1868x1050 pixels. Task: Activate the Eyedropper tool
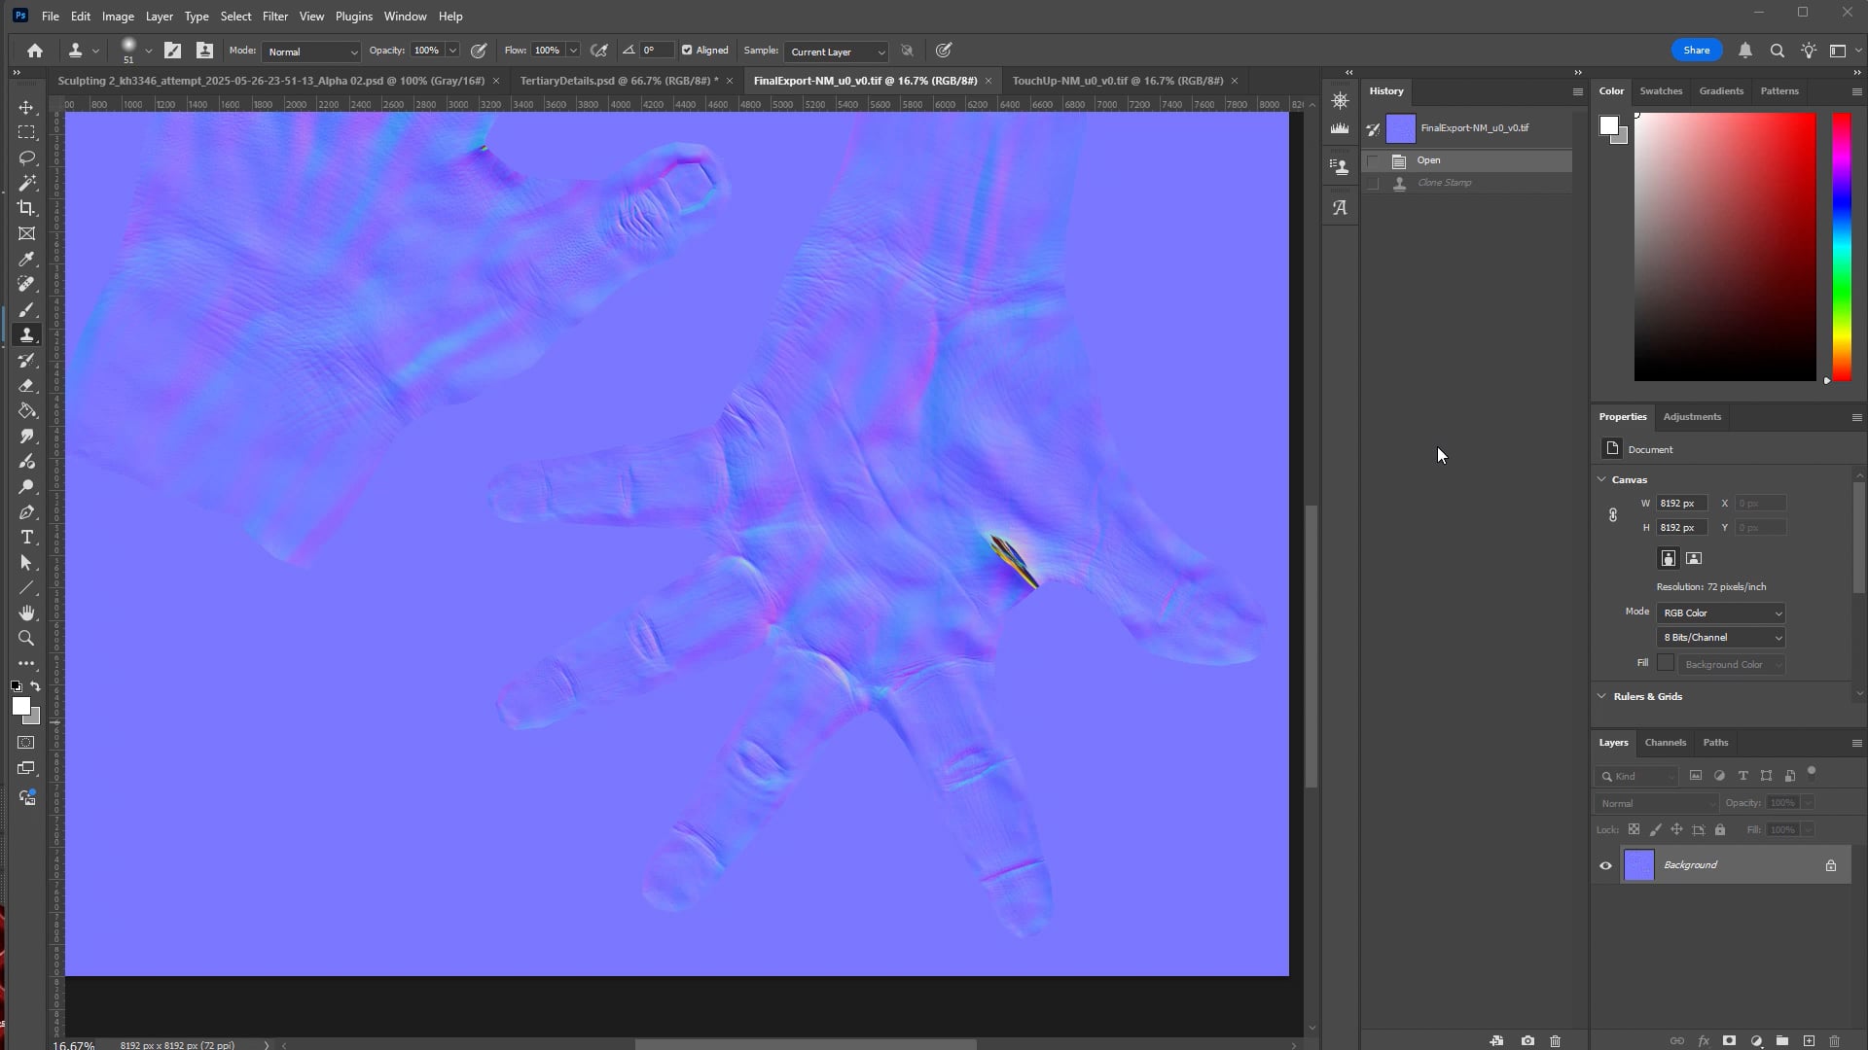click(x=26, y=259)
